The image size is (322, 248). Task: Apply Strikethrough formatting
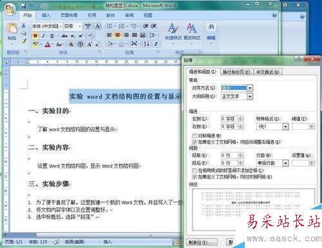pyautogui.click(x=64, y=36)
